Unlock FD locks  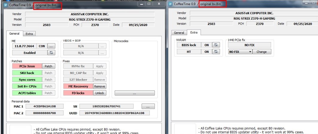pyautogui.click(x=100, y=93)
